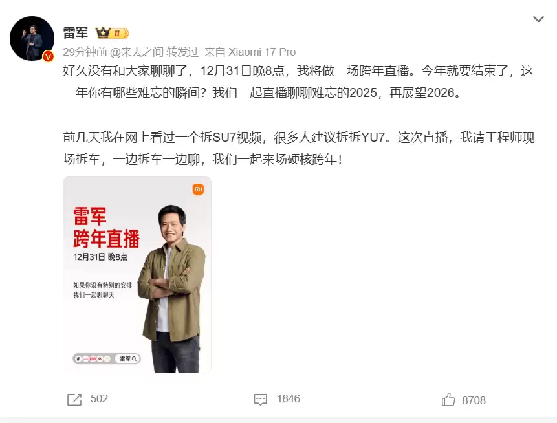Click the platform icons strip on poster

pyautogui.click(x=93, y=359)
